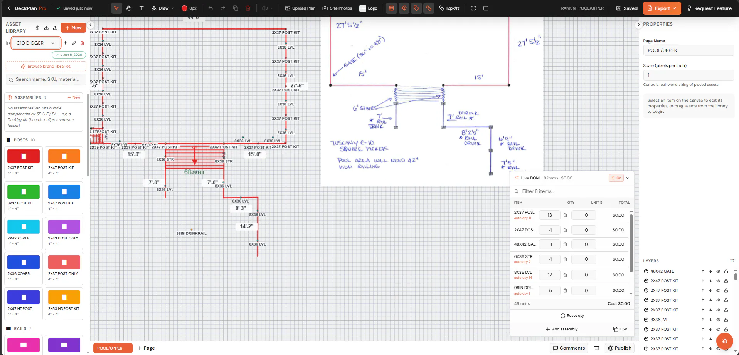This screenshot has height=355, width=739.
Task: Click the Logo toolbar item
Action: [368, 8]
